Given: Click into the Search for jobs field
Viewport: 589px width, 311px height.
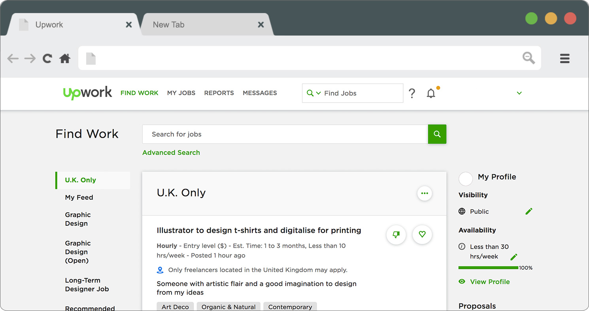Looking at the screenshot, I should tap(285, 134).
